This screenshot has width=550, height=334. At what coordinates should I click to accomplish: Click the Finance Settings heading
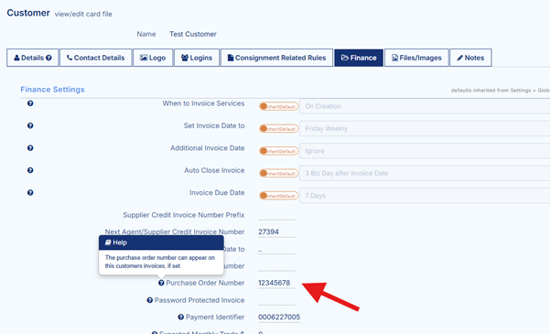coord(52,90)
